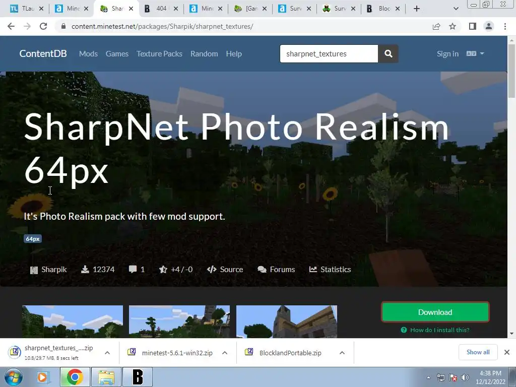Open File Explorer from taskbar

tap(106, 377)
